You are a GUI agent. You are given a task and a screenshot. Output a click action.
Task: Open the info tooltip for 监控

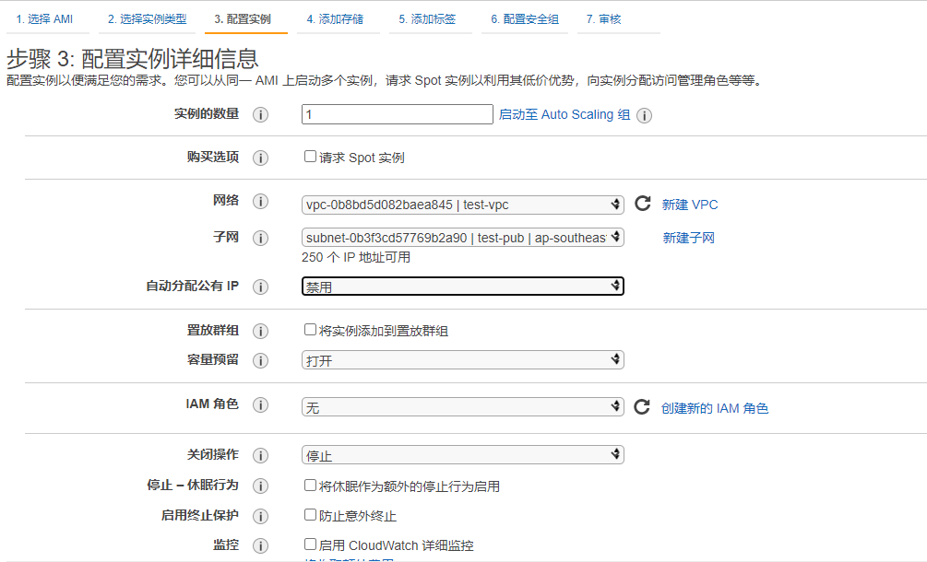pos(260,545)
